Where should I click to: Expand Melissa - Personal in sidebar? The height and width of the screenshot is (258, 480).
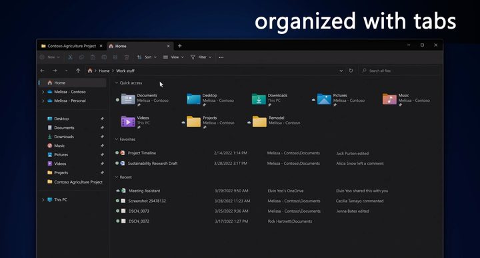(43, 101)
